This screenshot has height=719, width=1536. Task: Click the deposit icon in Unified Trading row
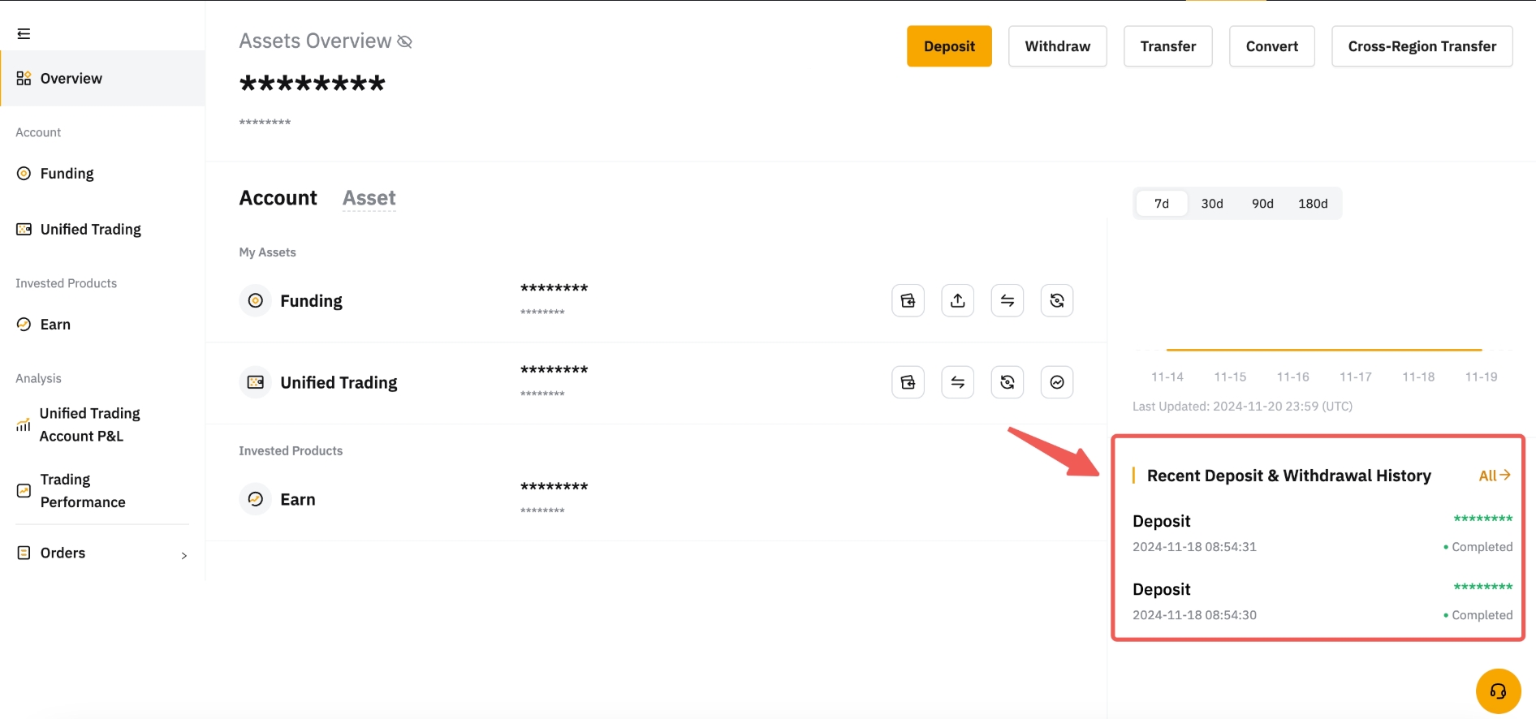coord(908,382)
